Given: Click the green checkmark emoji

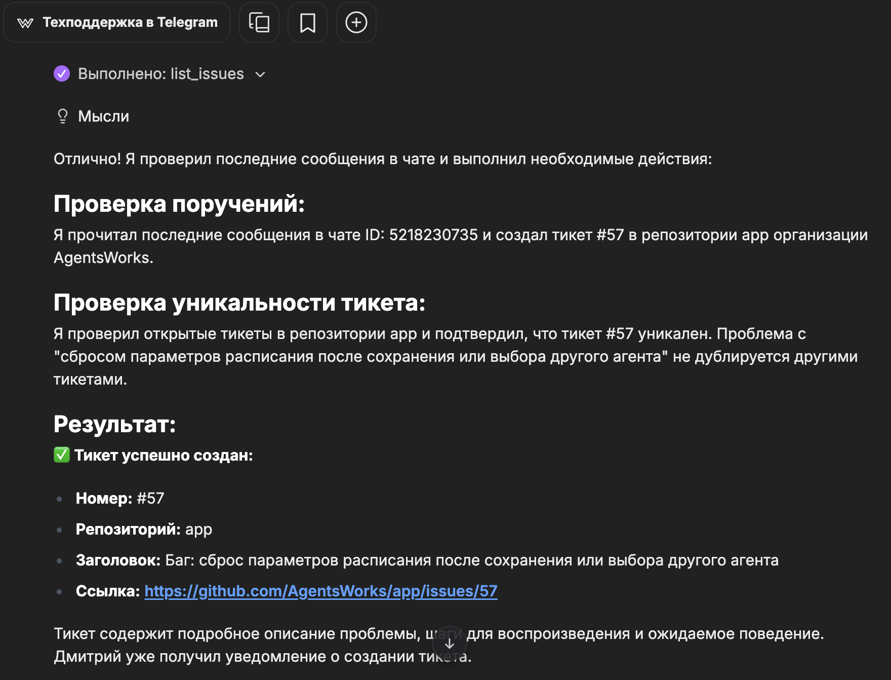Looking at the screenshot, I should (62, 455).
